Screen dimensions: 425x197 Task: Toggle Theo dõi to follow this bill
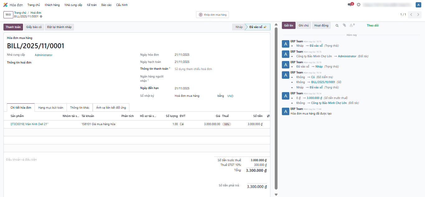pos(373,26)
